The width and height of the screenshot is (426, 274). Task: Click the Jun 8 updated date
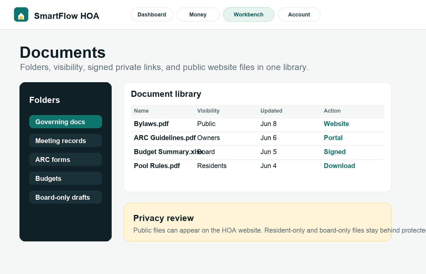point(268,124)
